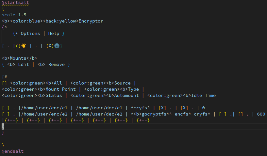Click the Edit button text
This screenshot has height=156, width=267.
(24, 65)
